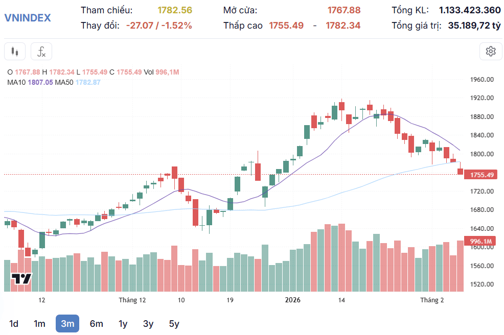Click the MA50 indicator legend

(78, 82)
